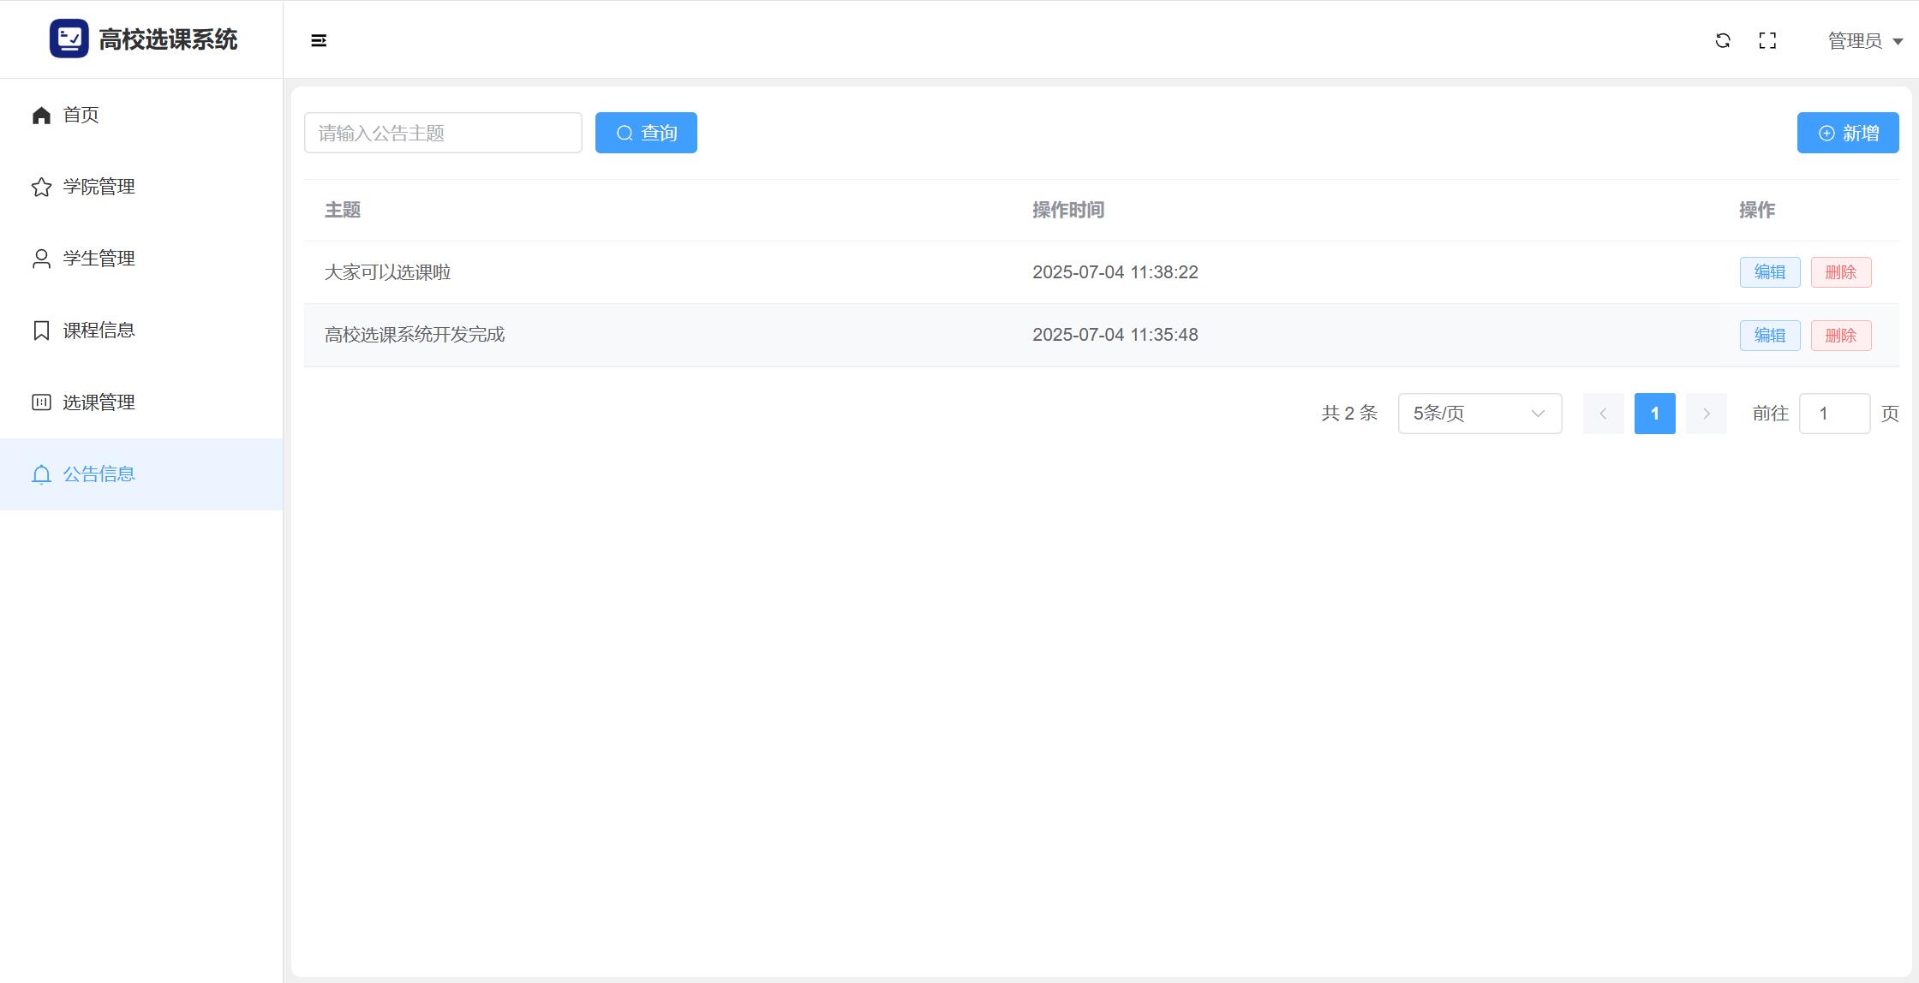The height and width of the screenshot is (983, 1919).
Task: Collapse the sidebar with hamburger icon
Action: pyautogui.click(x=319, y=40)
